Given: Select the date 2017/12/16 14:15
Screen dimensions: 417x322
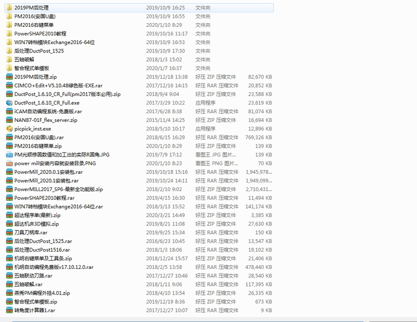Looking at the screenshot, I should (x=167, y=85).
